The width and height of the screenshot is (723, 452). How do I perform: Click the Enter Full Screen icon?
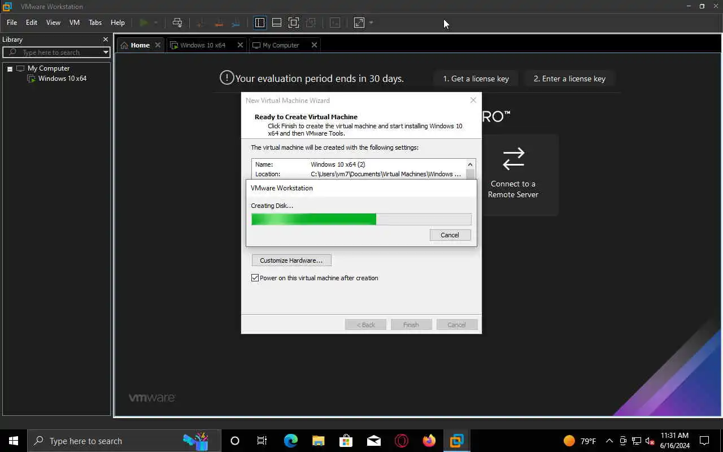(x=294, y=23)
